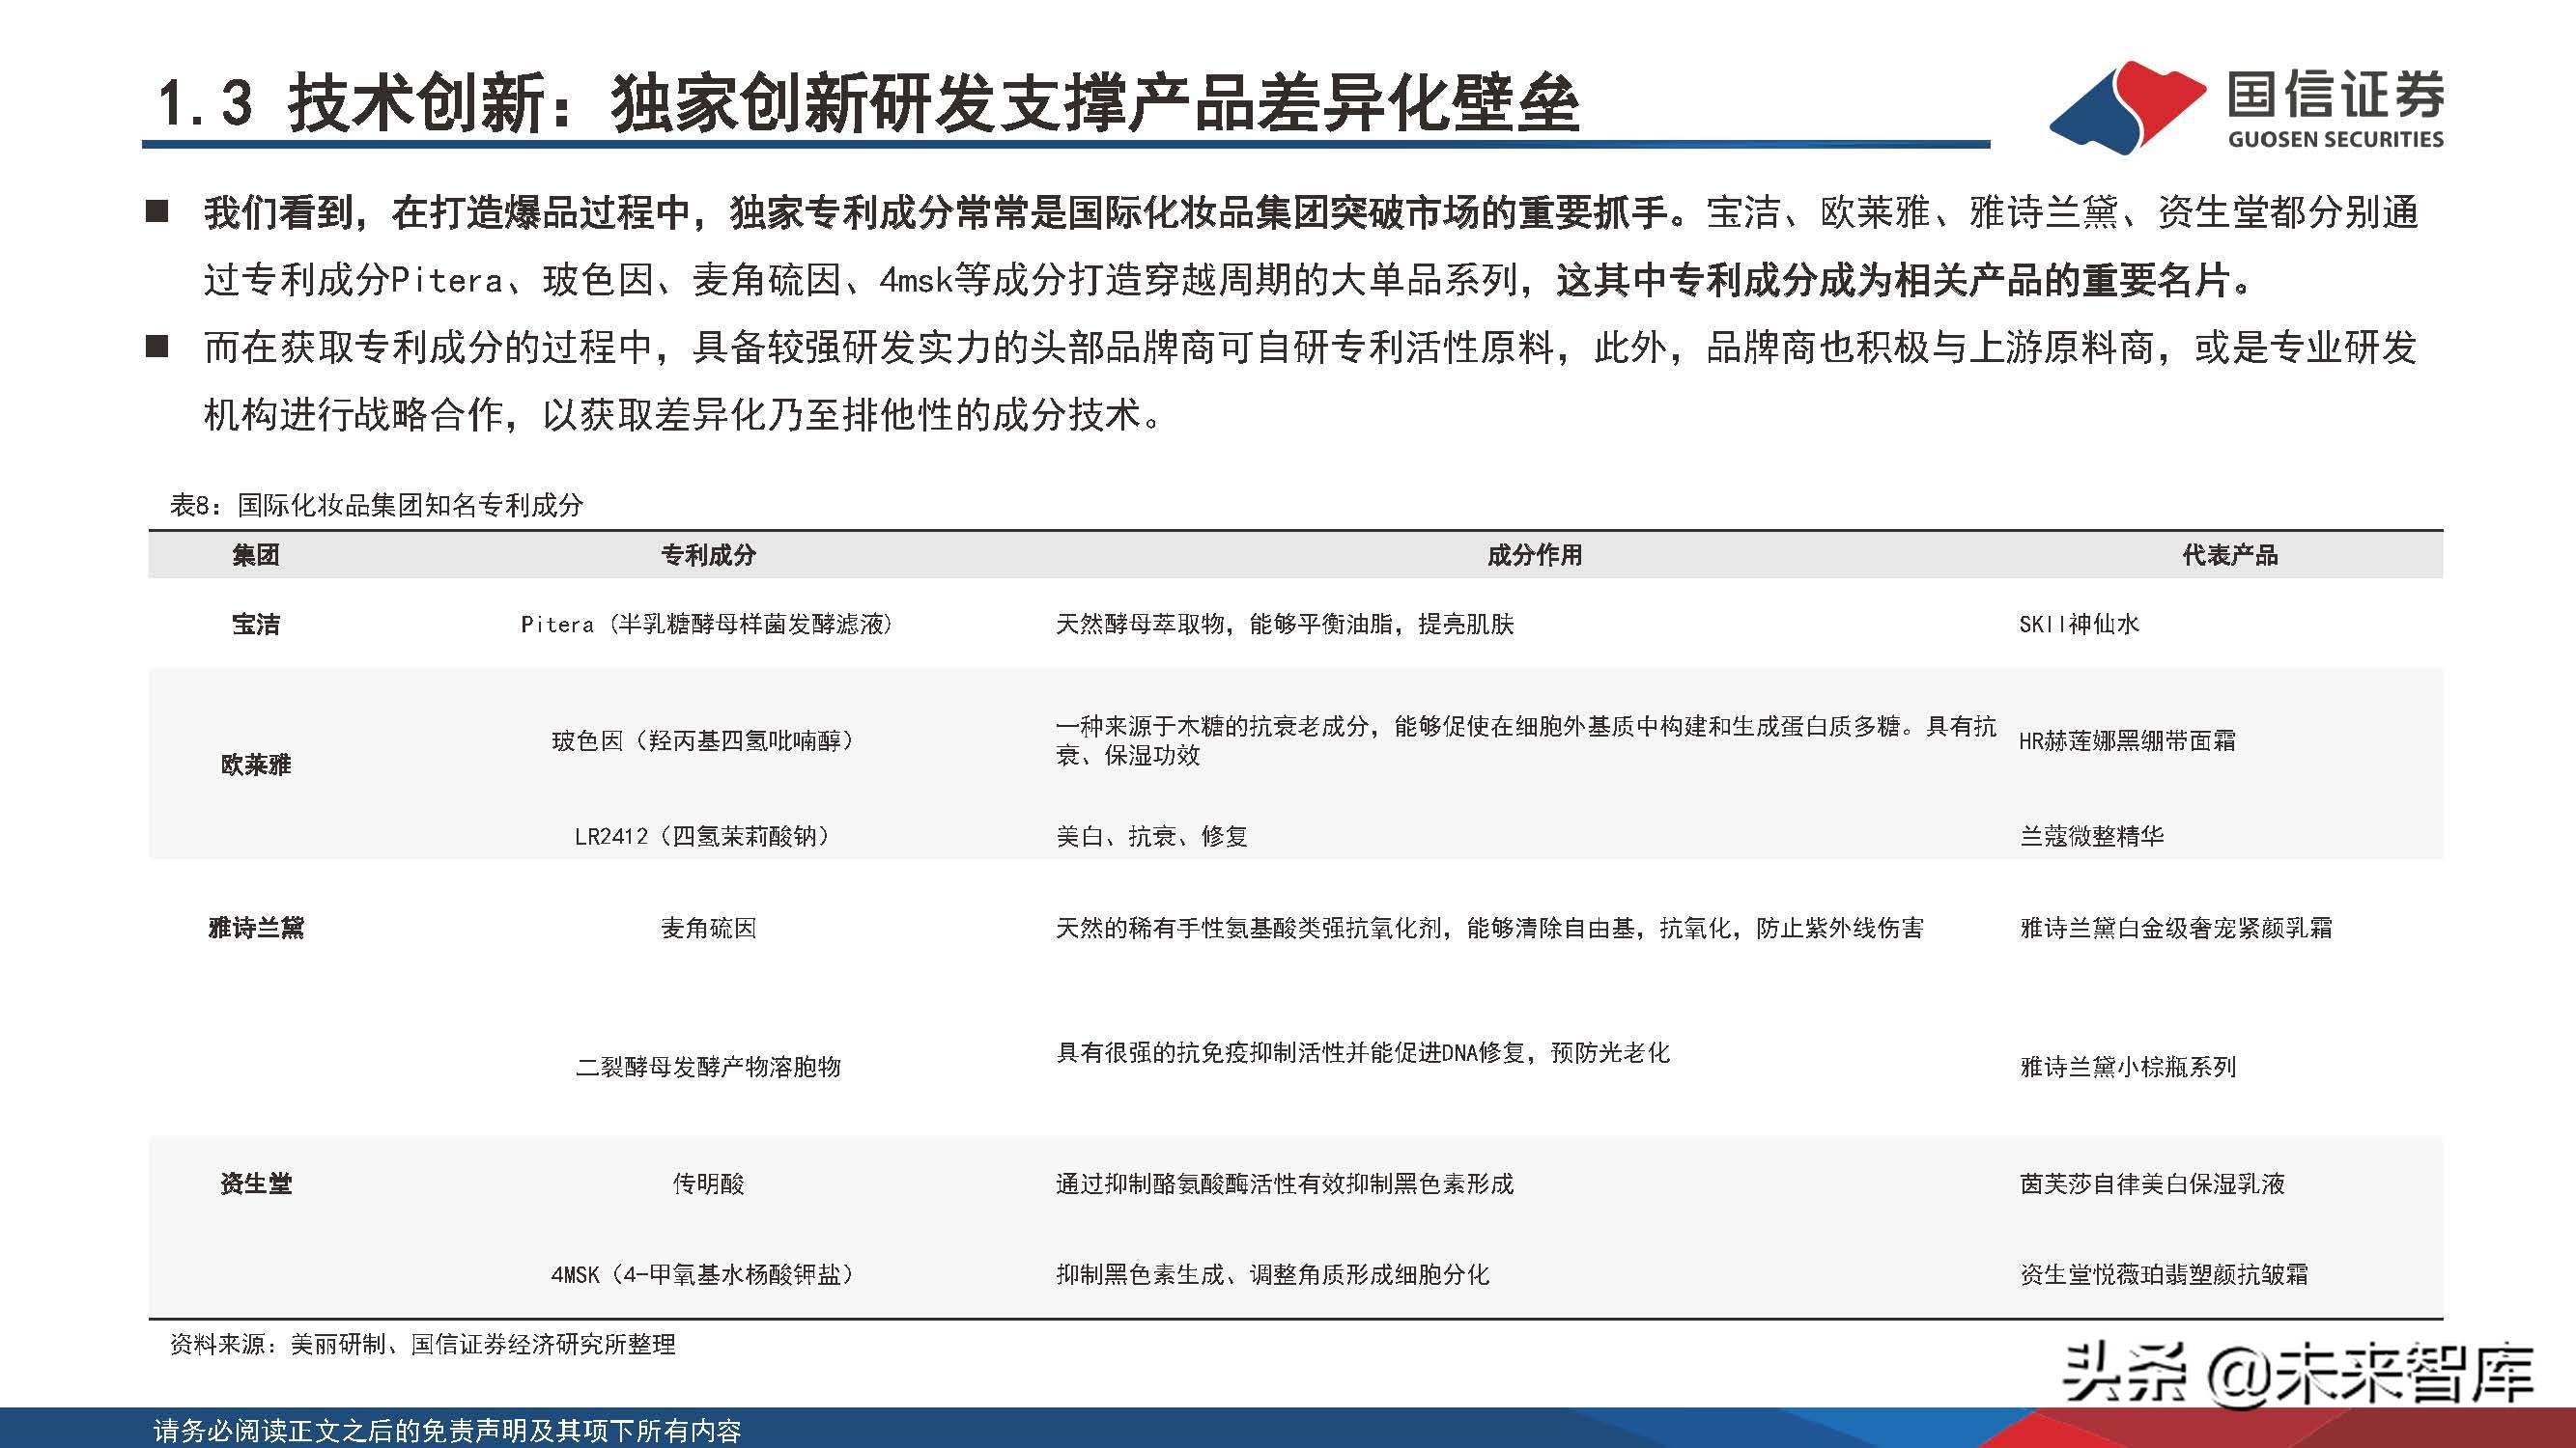The image size is (2576, 1448).
Task: Select the 集团 column header
Action: (255, 556)
